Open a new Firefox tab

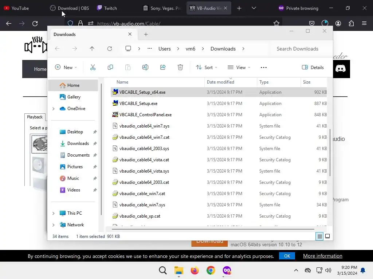point(239,8)
